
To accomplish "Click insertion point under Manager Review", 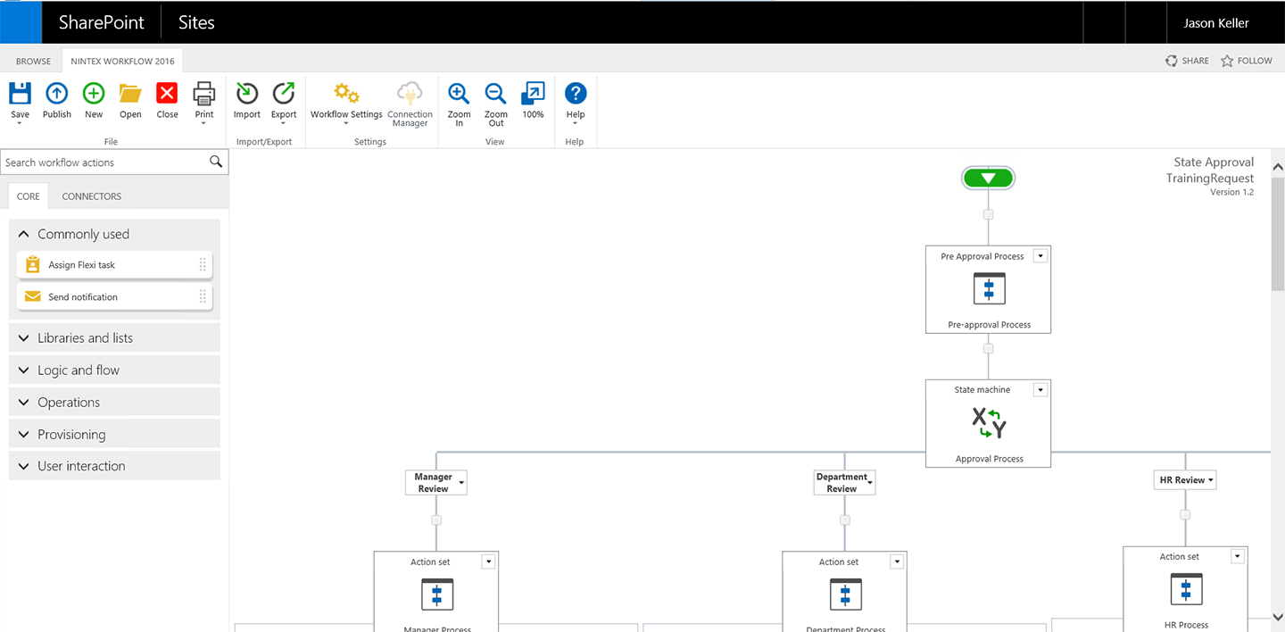I will tap(436, 520).
